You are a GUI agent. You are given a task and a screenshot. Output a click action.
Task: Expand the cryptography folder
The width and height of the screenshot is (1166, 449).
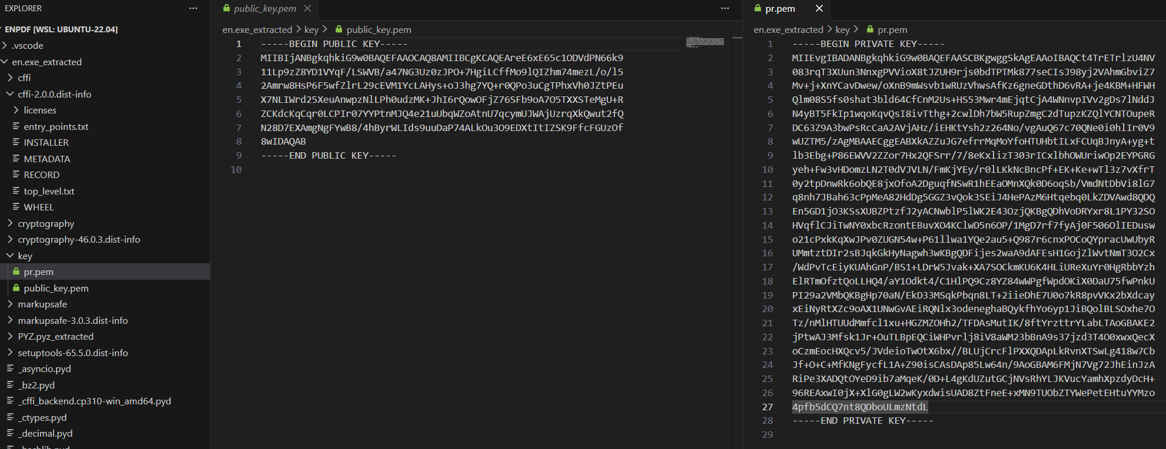(10, 223)
